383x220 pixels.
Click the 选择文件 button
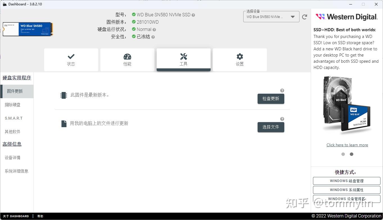[271, 127]
